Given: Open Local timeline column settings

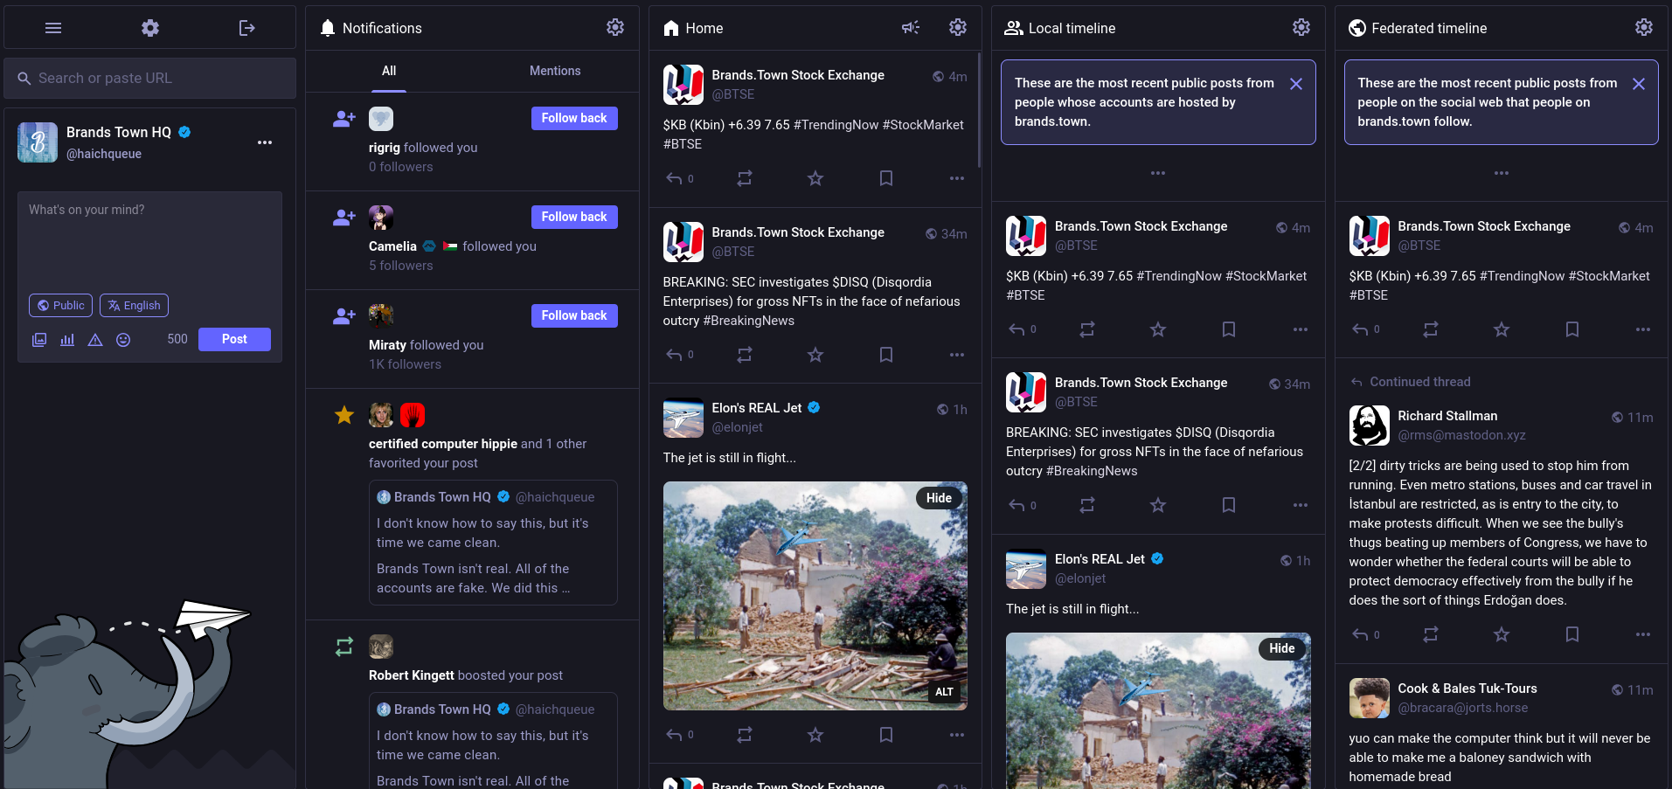Looking at the screenshot, I should (x=1301, y=28).
